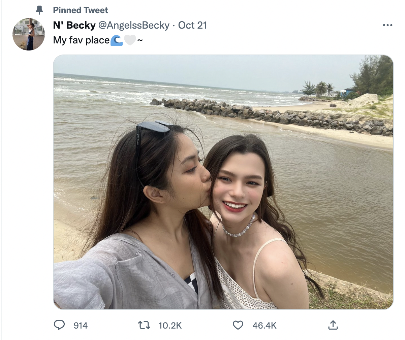Click the reply speech bubble icon
This screenshot has height=340, width=405.
(x=59, y=325)
